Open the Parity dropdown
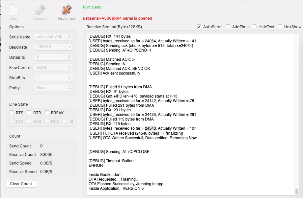The width and height of the screenshot is (303, 198). (x=53, y=88)
